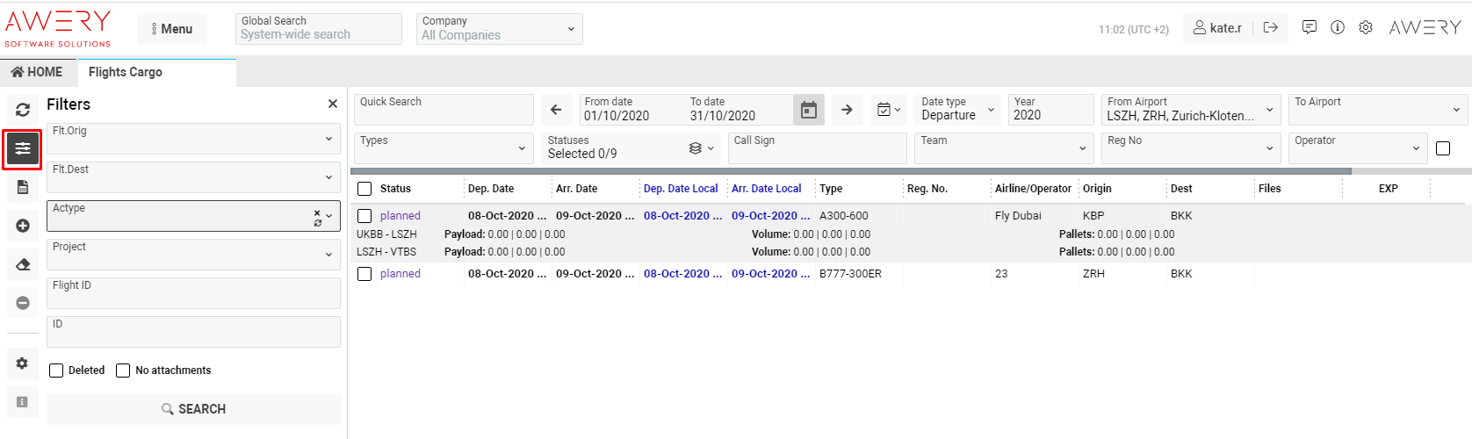1472x439 pixels.
Task: Open the planned status link for B777-300ER
Action: point(400,274)
